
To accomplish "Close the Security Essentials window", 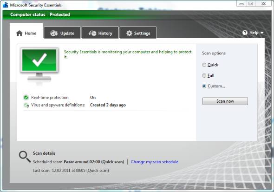I will [x=263, y=4].
